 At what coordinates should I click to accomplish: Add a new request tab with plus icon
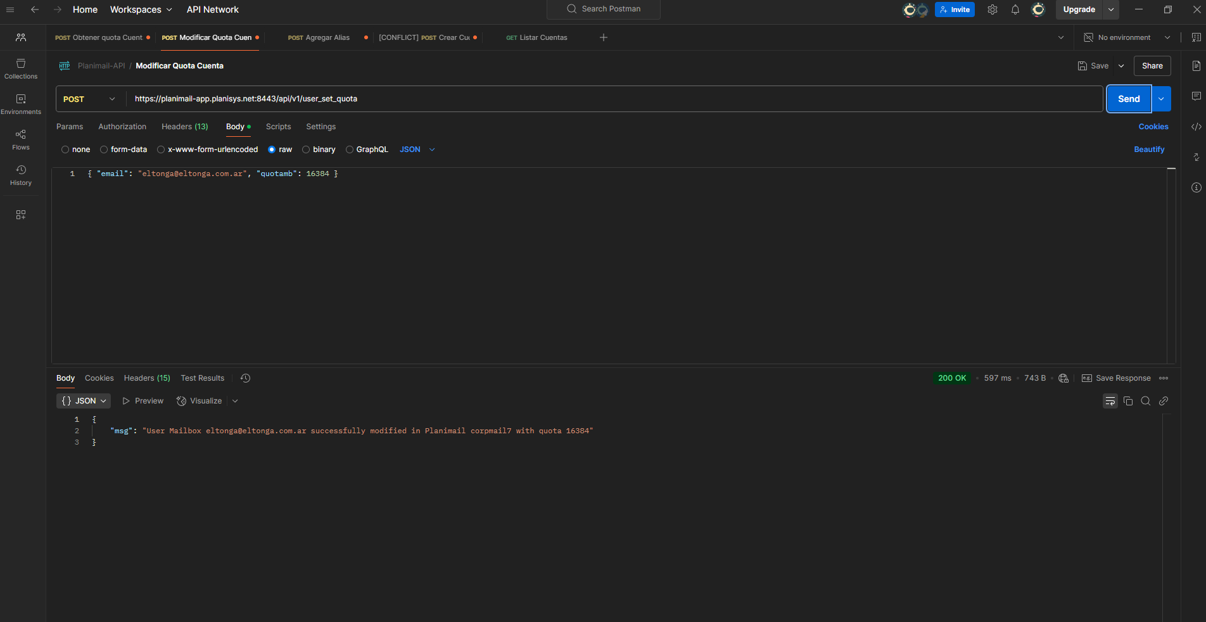(x=604, y=37)
